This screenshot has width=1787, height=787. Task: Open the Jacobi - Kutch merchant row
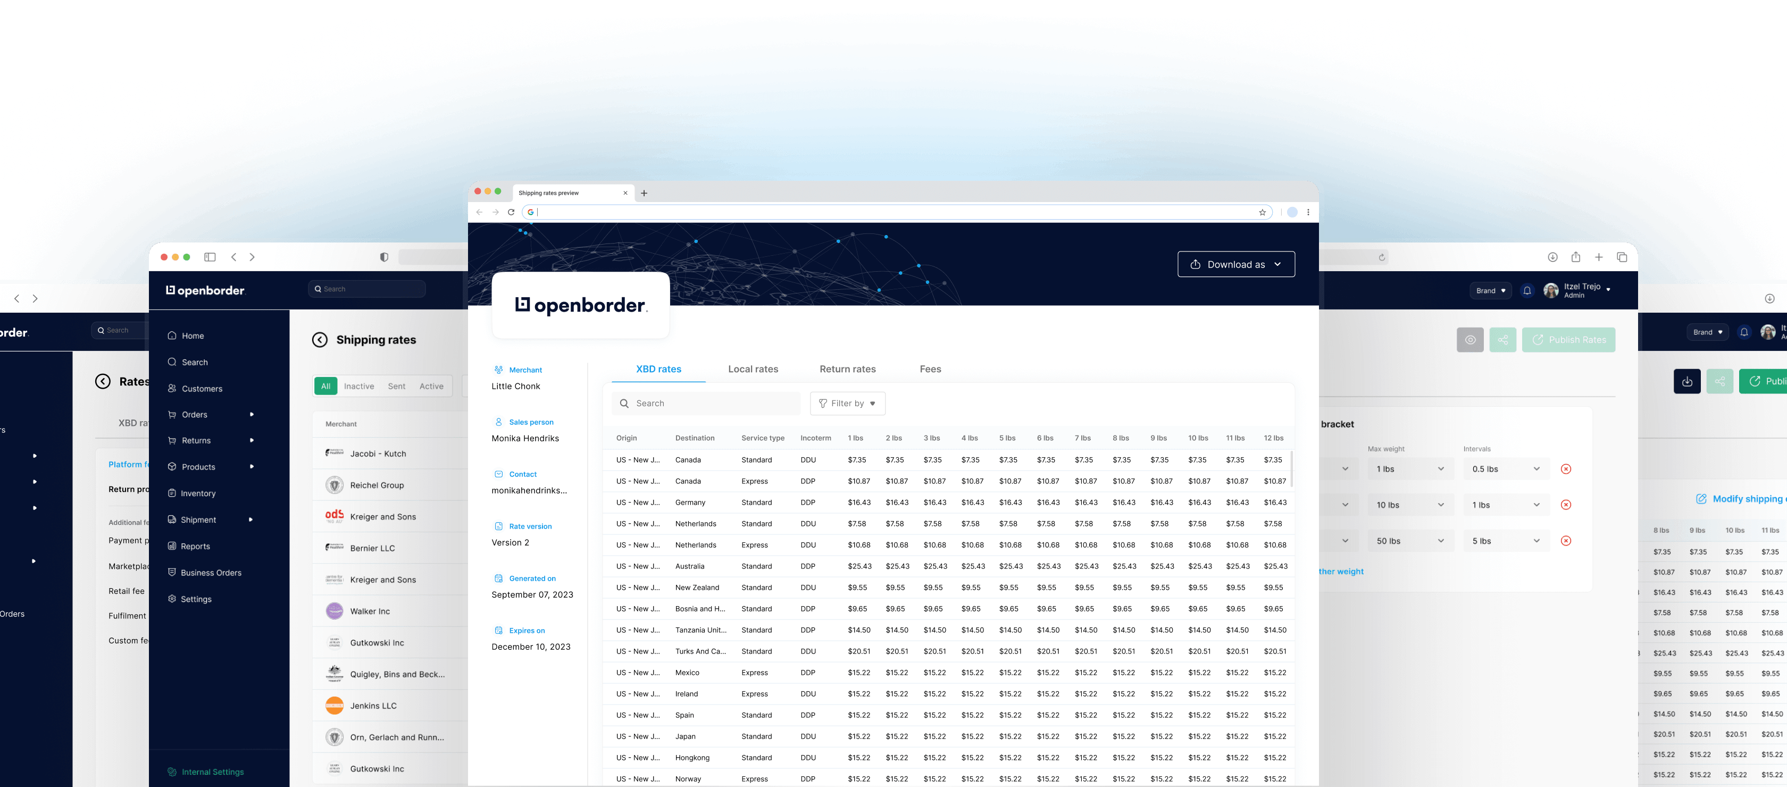coord(390,454)
